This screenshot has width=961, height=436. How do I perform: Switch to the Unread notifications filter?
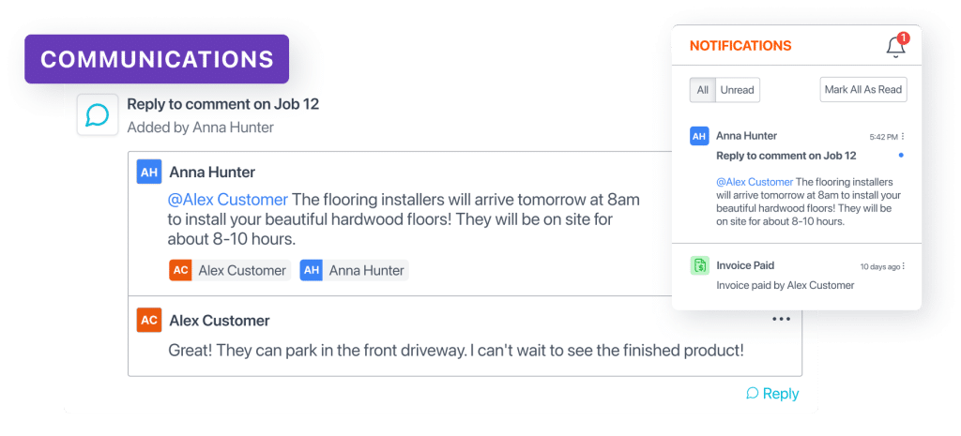[x=737, y=90]
